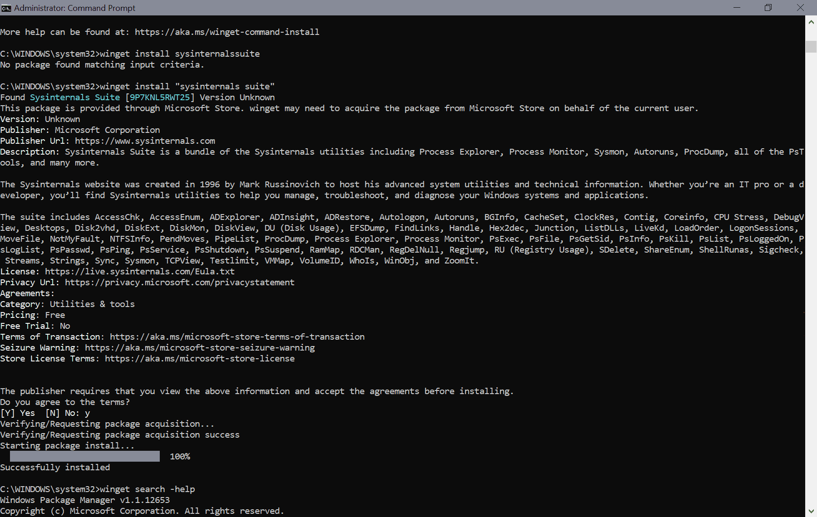
Task: Click the install progress bar
Action: [85, 456]
